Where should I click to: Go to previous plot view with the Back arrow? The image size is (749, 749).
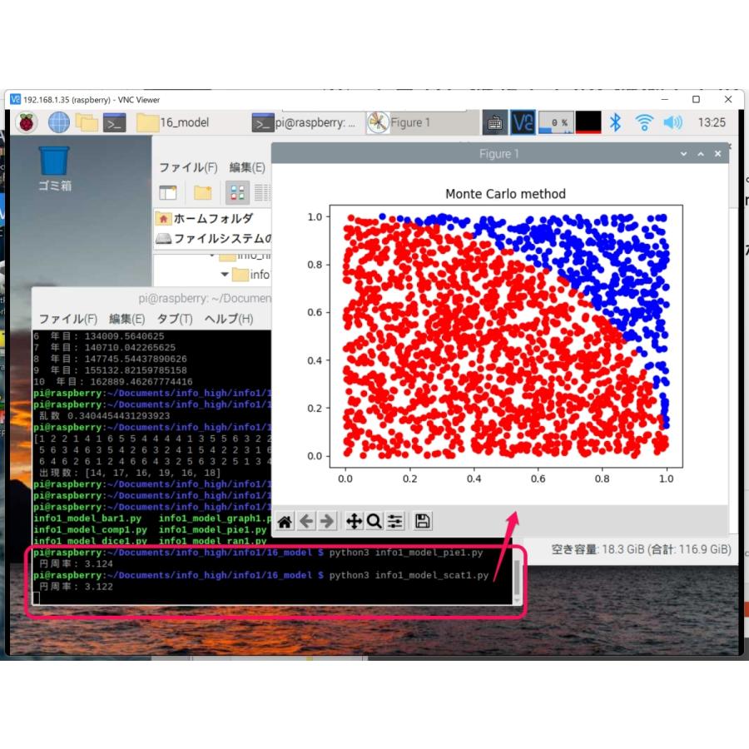pyautogui.click(x=307, y=520)
